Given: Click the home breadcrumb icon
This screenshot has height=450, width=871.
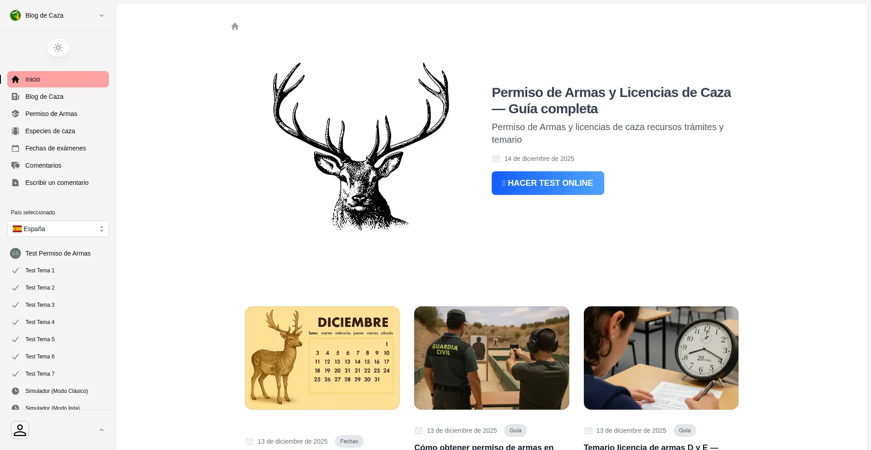Looking at the screenshot, I should pyautogui.click(x=235, y=26).
